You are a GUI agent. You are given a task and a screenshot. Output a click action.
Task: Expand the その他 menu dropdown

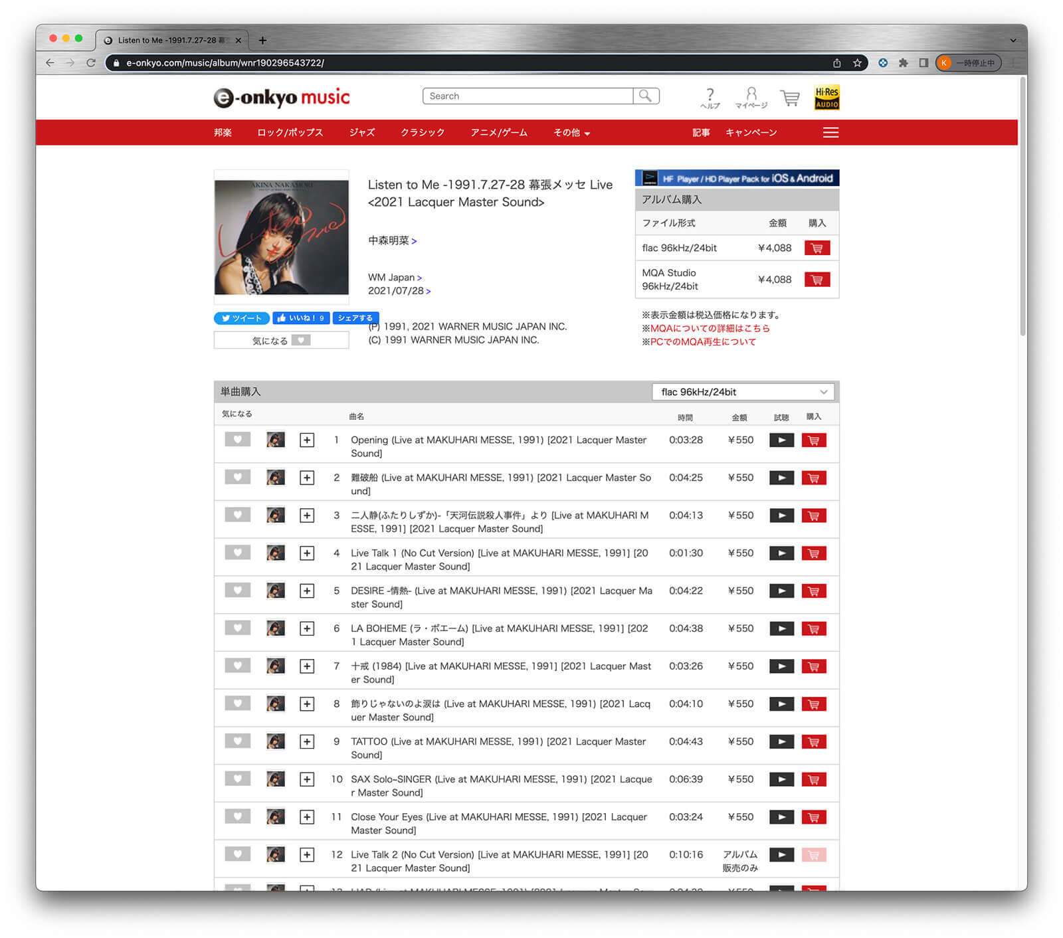coord(571,132)
